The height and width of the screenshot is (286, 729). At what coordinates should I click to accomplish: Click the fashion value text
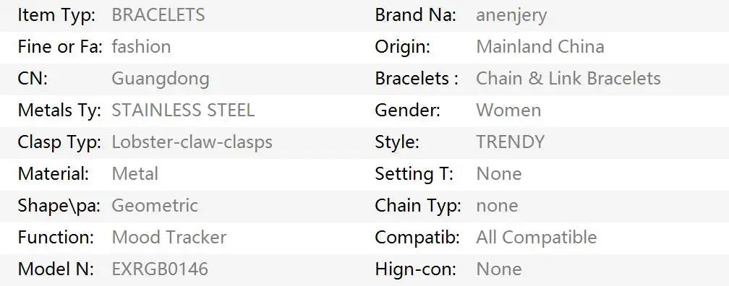point(141,46)
